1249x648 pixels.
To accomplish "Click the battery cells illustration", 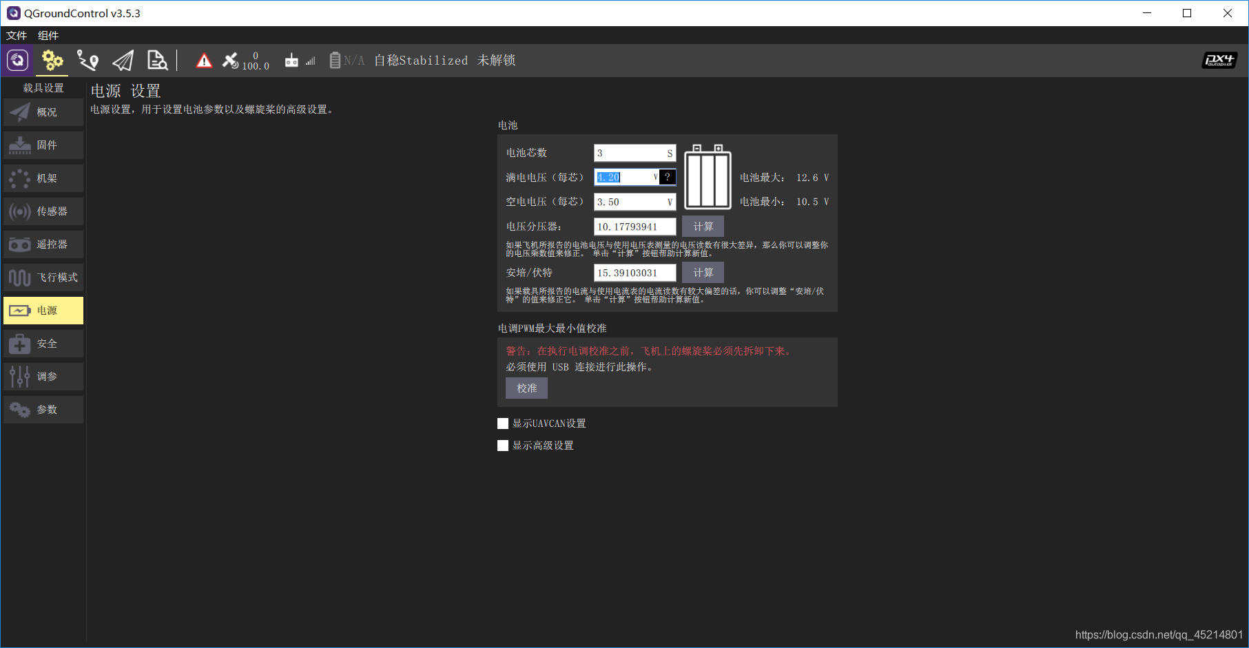I will (708, 177).
